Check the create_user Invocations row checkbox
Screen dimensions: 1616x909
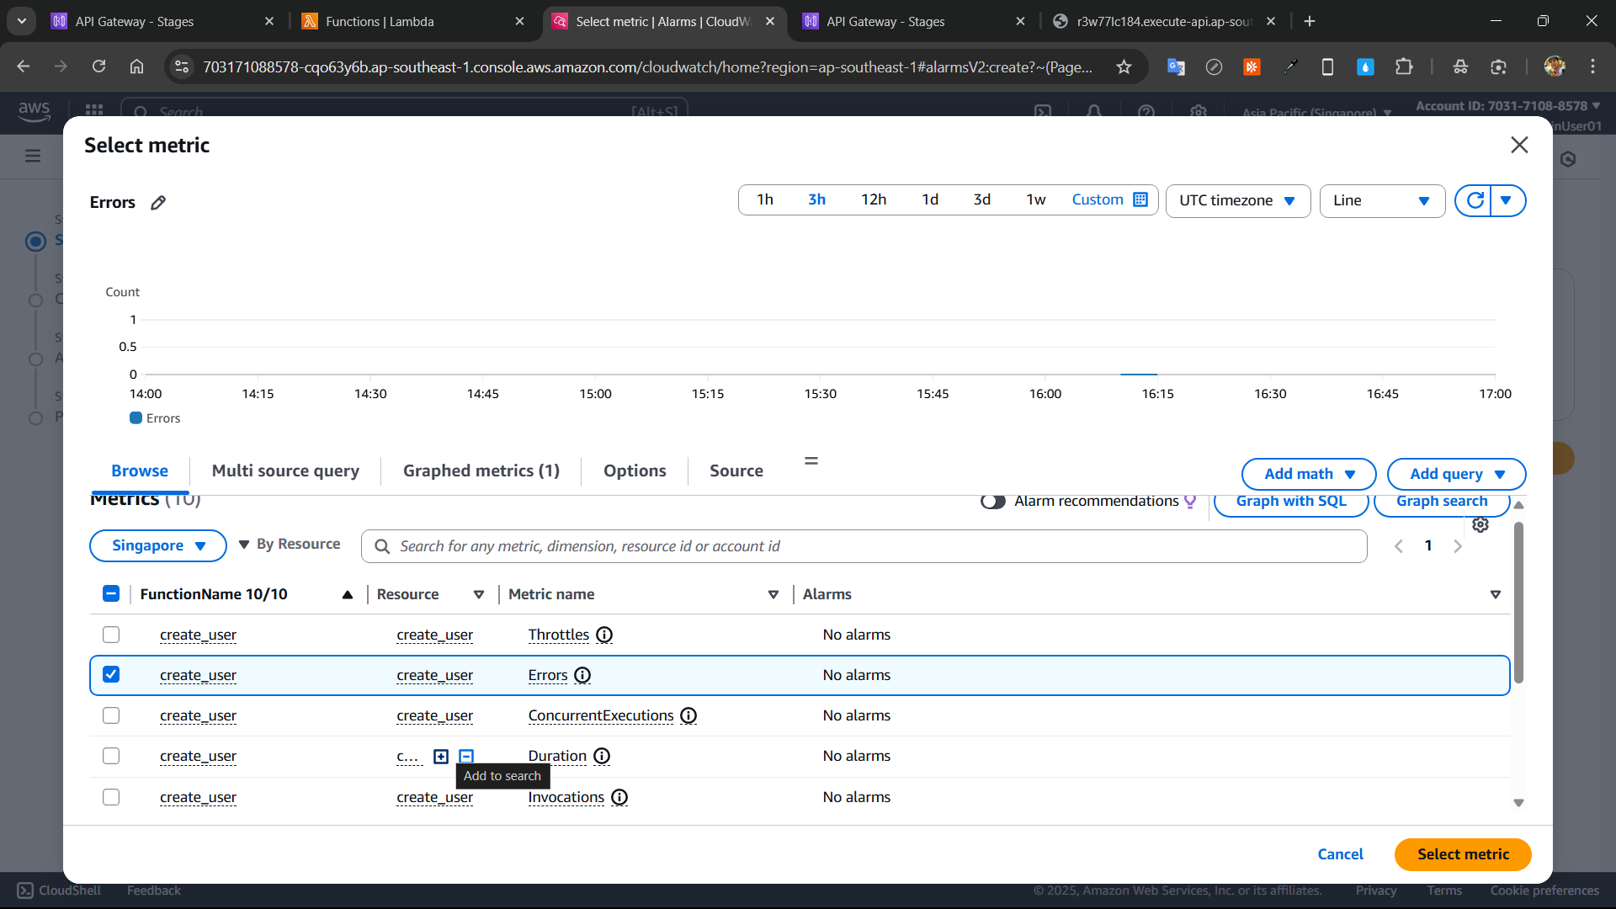coord(111,798)
